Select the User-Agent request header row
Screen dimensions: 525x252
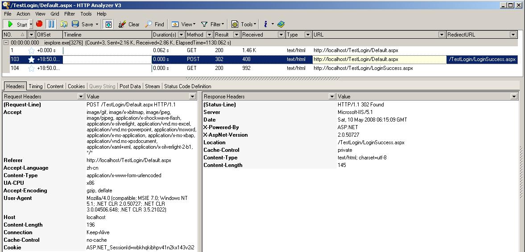100,204
